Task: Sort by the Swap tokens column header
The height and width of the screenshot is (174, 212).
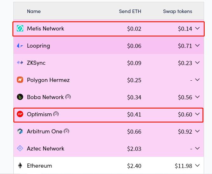Action: (177, 11)
